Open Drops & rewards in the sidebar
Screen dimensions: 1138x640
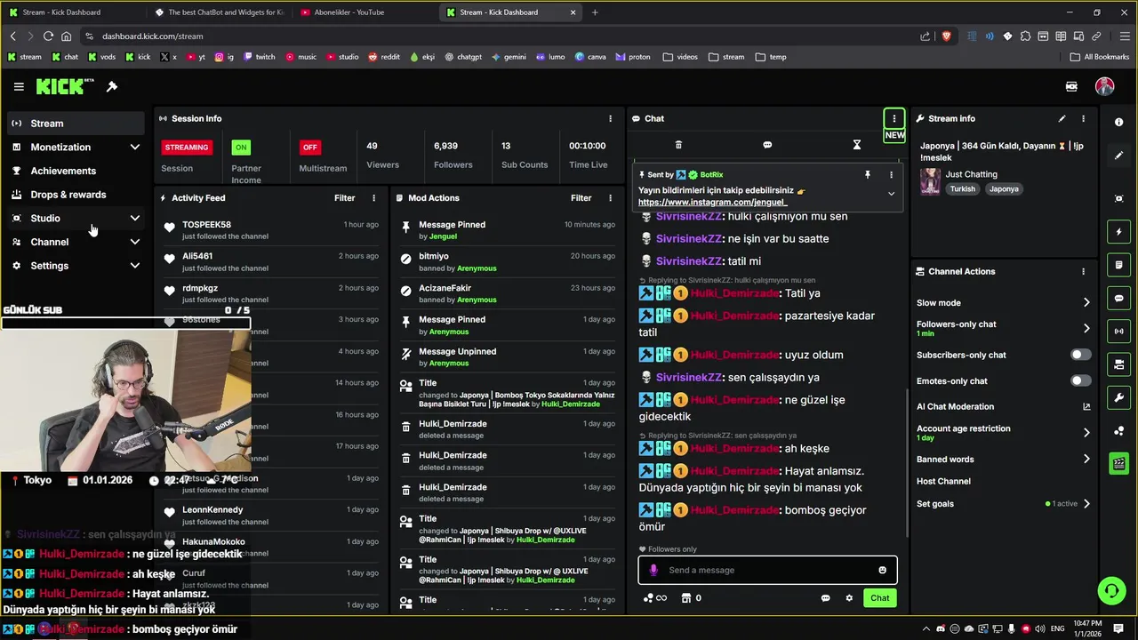pyautogui.click(x=76, y=195)
